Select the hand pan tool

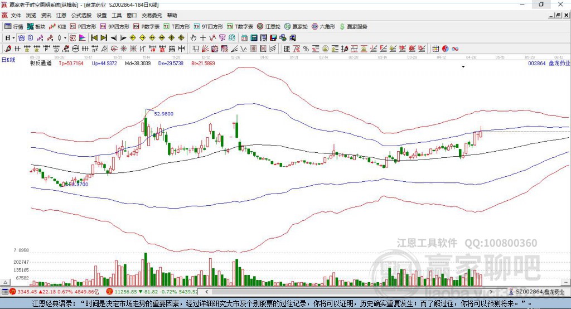(193, 38)
